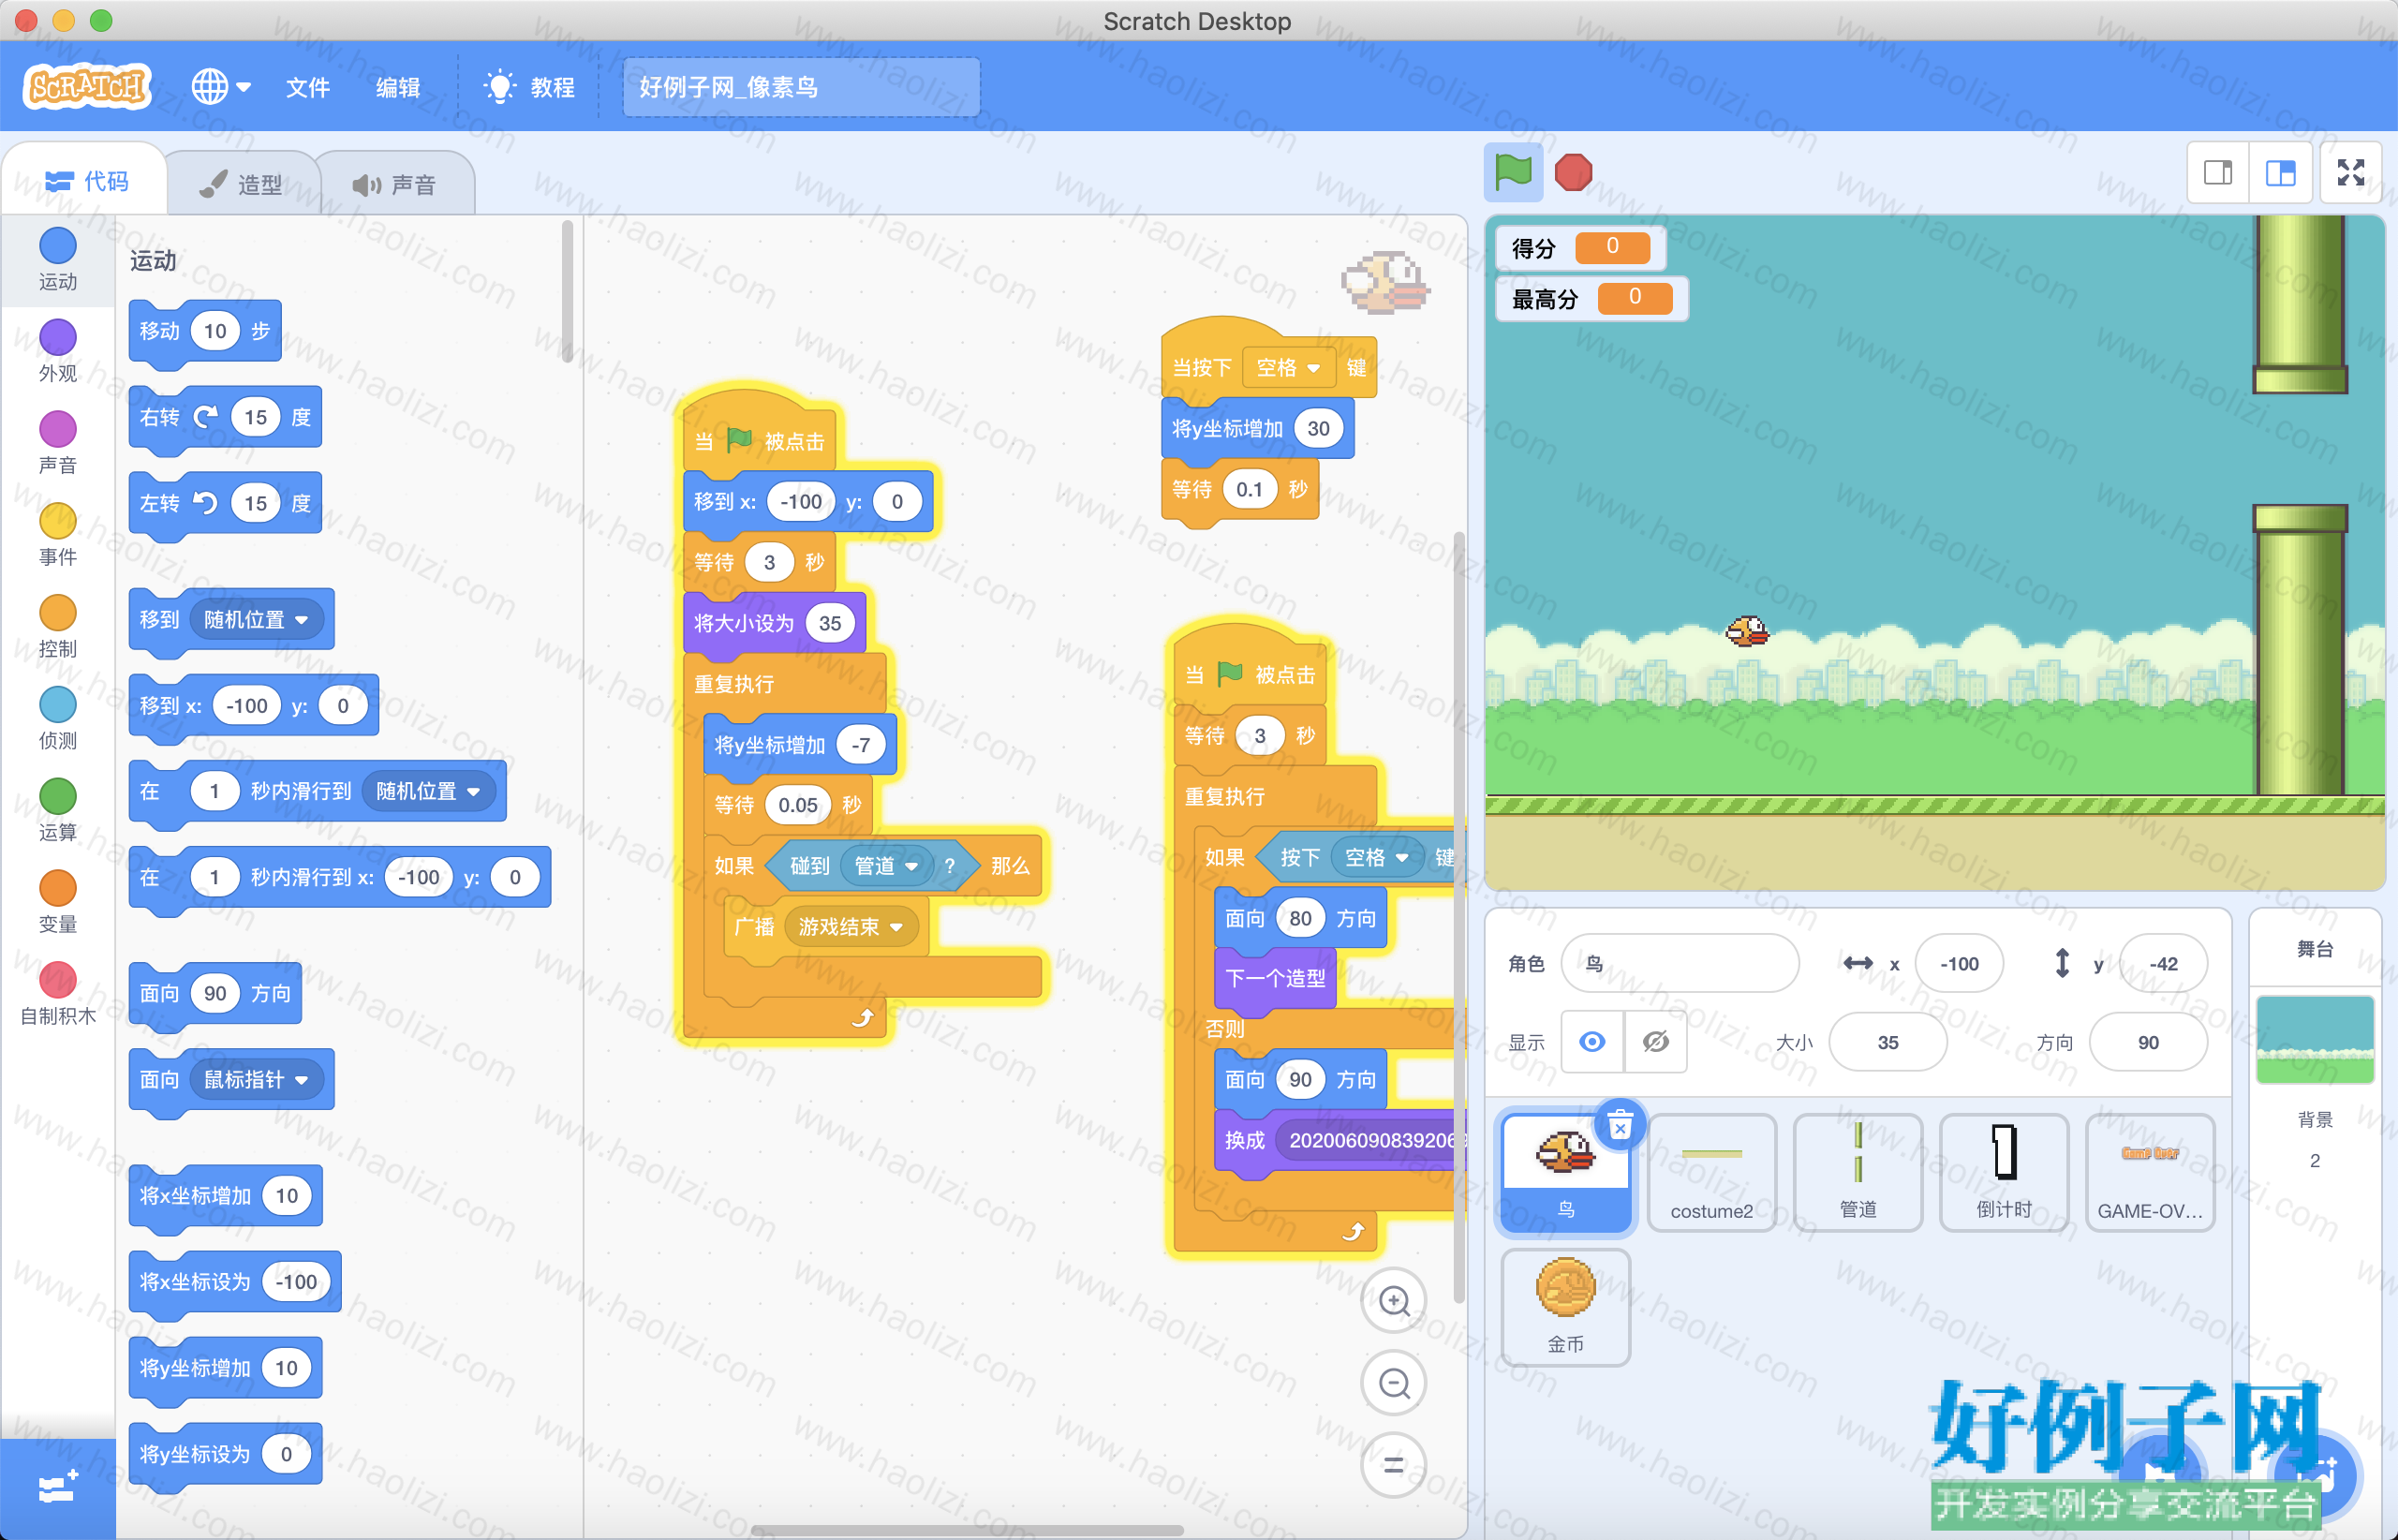Select the 倒计时 sprite

click(2004, 1171)
